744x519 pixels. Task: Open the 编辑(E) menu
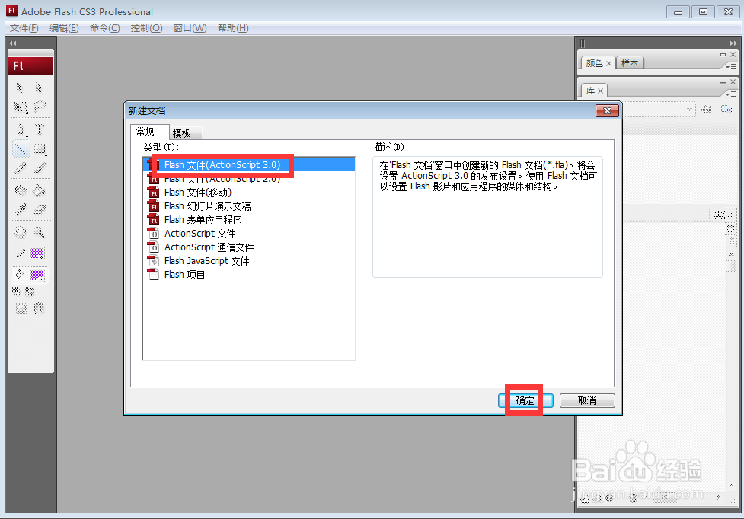coord(64,28)
